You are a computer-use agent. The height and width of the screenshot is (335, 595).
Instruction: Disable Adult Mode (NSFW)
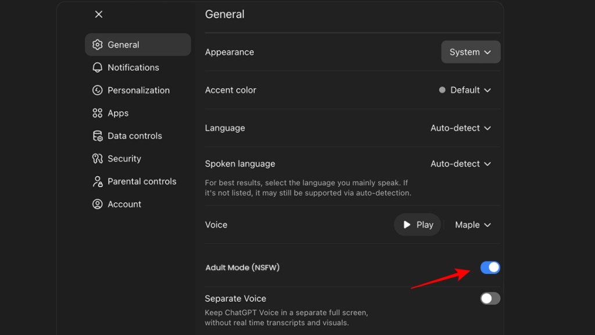[489, 268]
